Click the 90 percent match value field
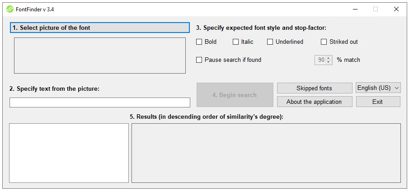The height and width of the screenshot is (191, 409). (x=320, y=60)
